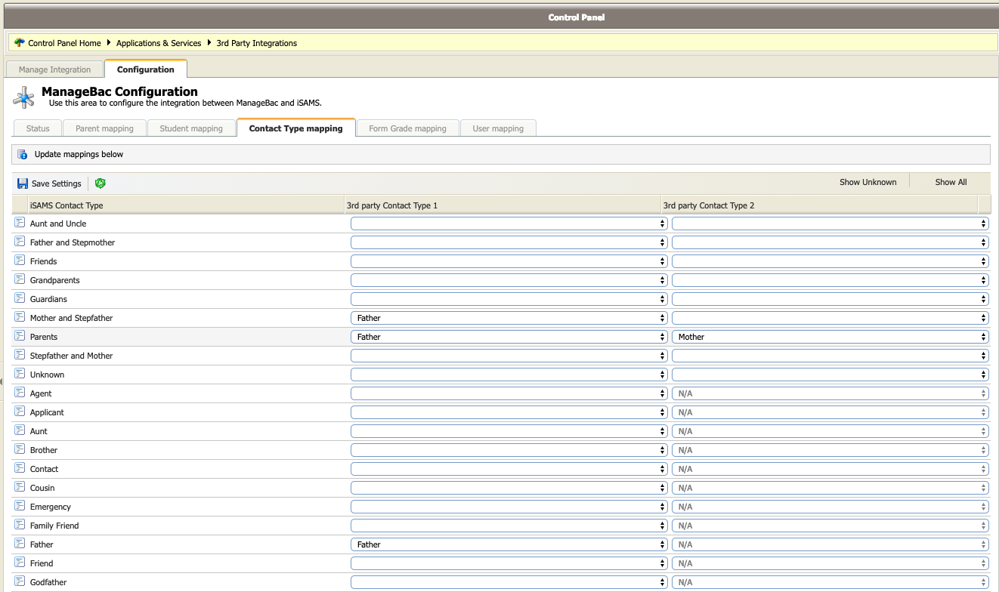Click the row icon beside Contact

[20, 469]
